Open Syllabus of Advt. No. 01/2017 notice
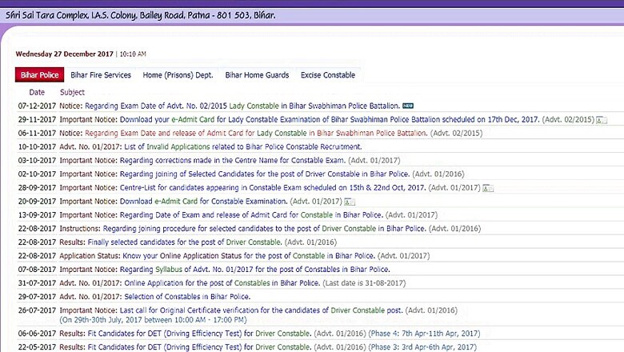Image resolution: width=624 pixels, height=352 pixels. [255, 270]
